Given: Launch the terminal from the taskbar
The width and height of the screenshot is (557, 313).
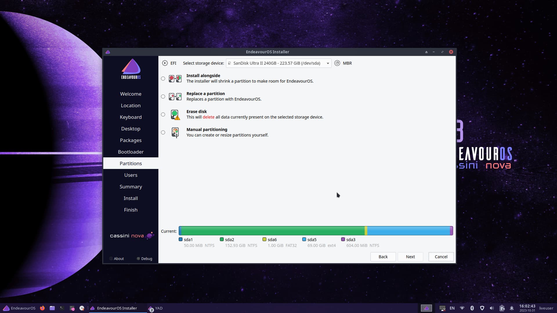Looking at the screenshot, I should click(62, 308).
